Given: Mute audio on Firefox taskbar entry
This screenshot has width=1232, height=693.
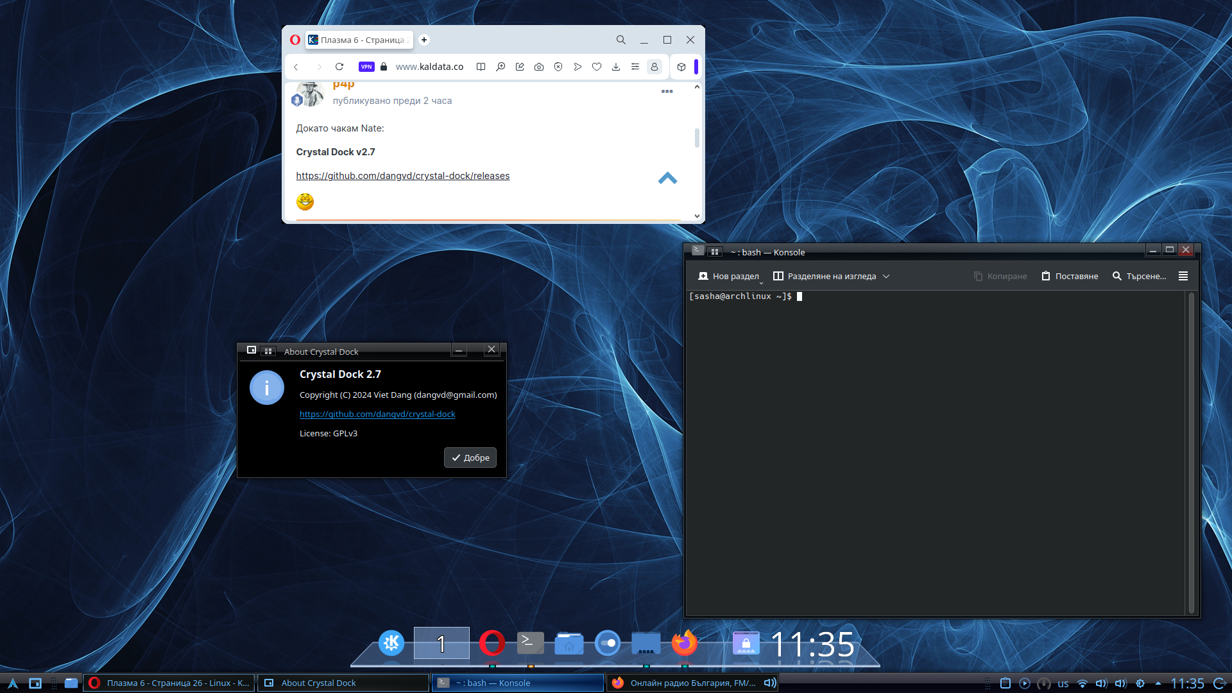Looking at the screenshot, I should (770, 683).
